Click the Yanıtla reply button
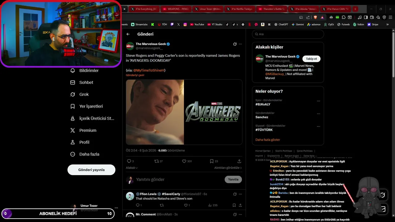 tap(233, 179)
